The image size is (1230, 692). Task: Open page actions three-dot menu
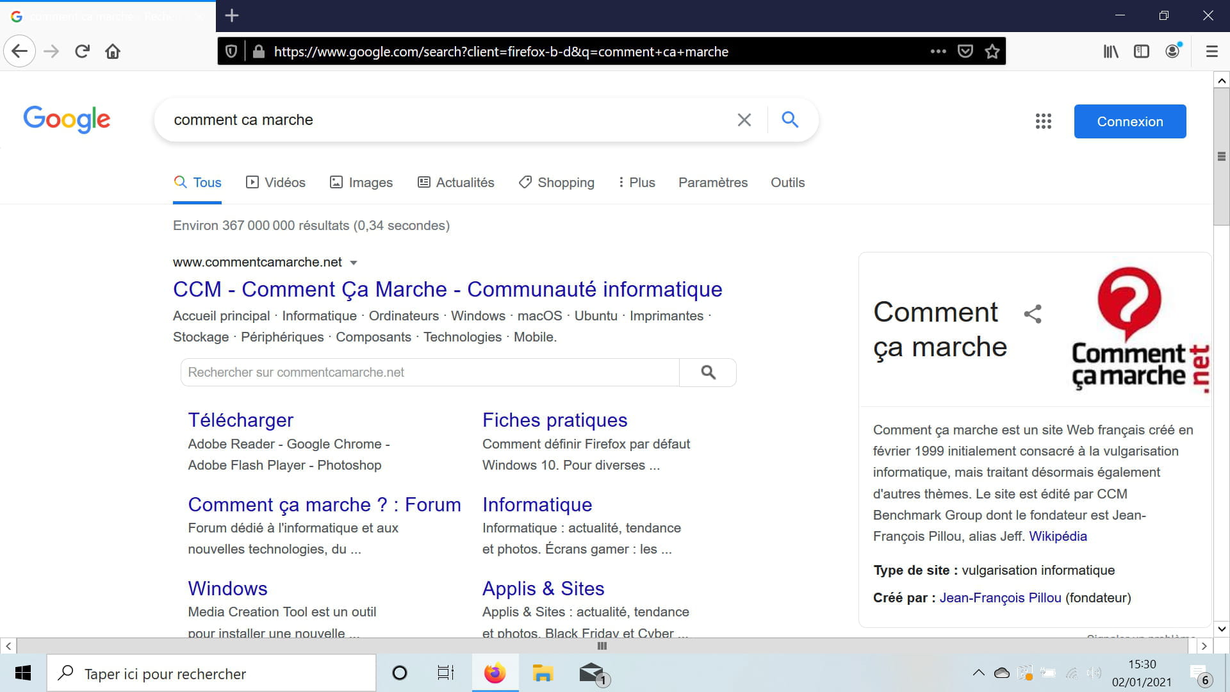tap(938, 51)
